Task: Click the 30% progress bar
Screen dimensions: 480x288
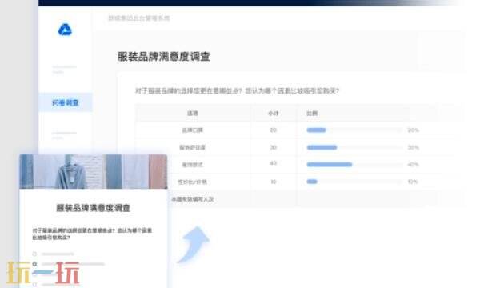Action: click(354, 147)
